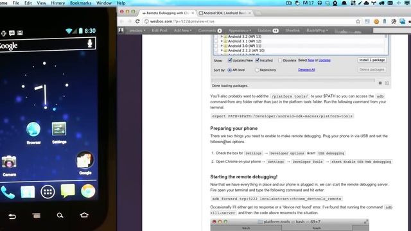Open the headphones menu bar icon
The height and width of the screenshot is (231, 411).
tap(320, 3)
